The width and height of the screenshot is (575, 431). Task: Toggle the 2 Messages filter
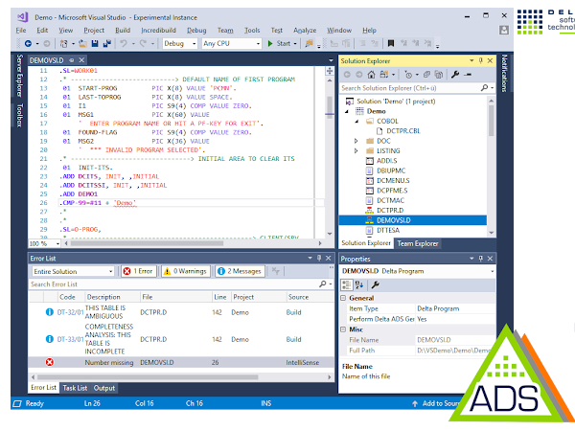pyautogui.click(x=241, y=271)
